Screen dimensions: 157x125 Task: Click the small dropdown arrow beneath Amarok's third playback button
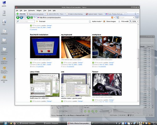[94, 113]
